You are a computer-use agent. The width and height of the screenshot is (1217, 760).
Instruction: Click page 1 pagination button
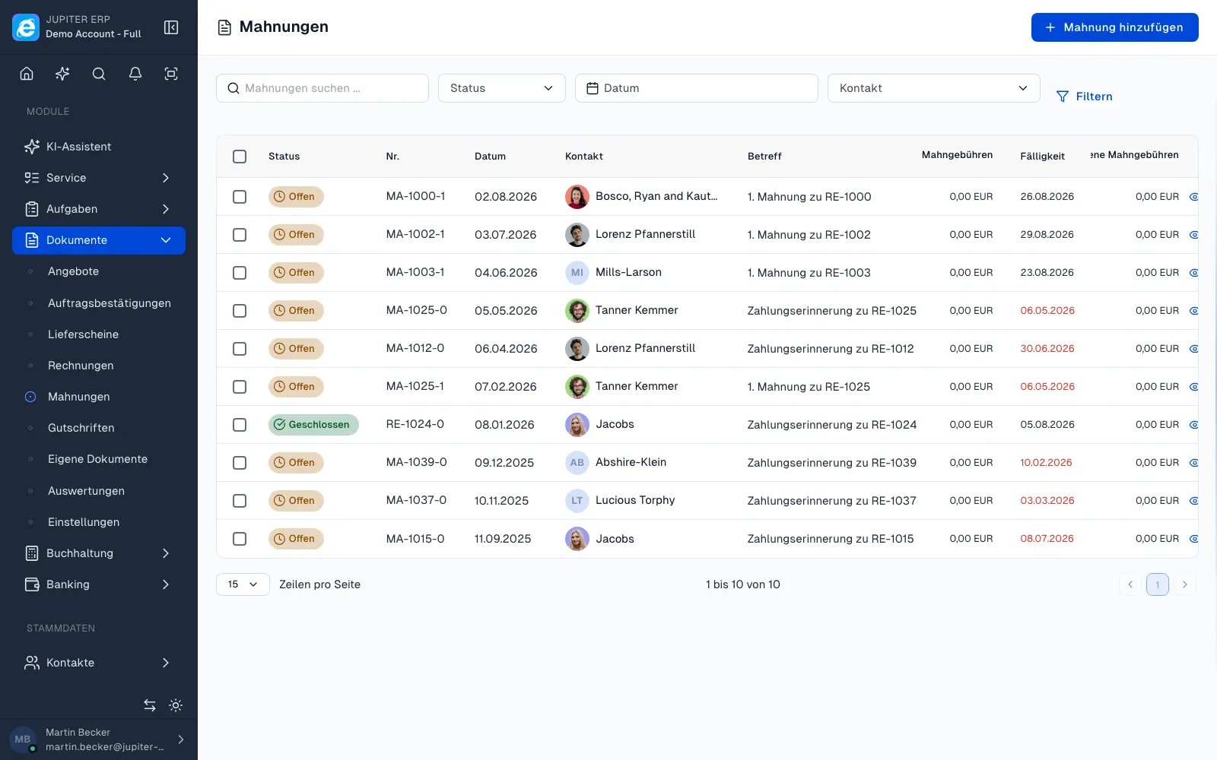point(1157,584)
